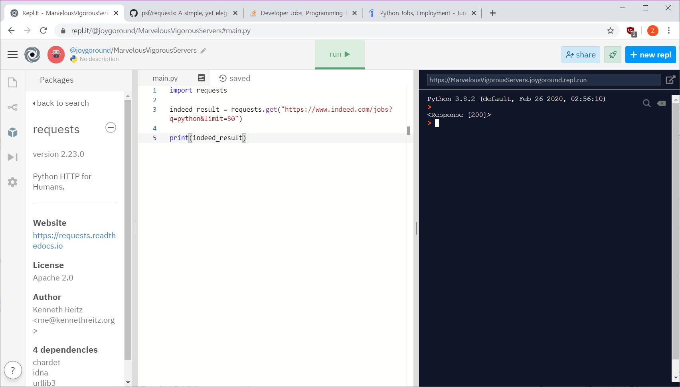Focus the repl.run URL field
This screenshot has height=387, width=680.
(x=544, y=80)
